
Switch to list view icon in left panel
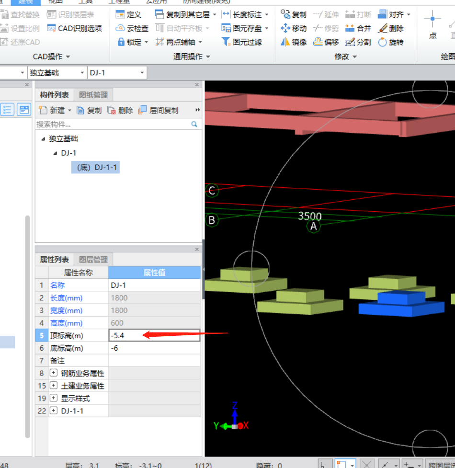(8, 110)
